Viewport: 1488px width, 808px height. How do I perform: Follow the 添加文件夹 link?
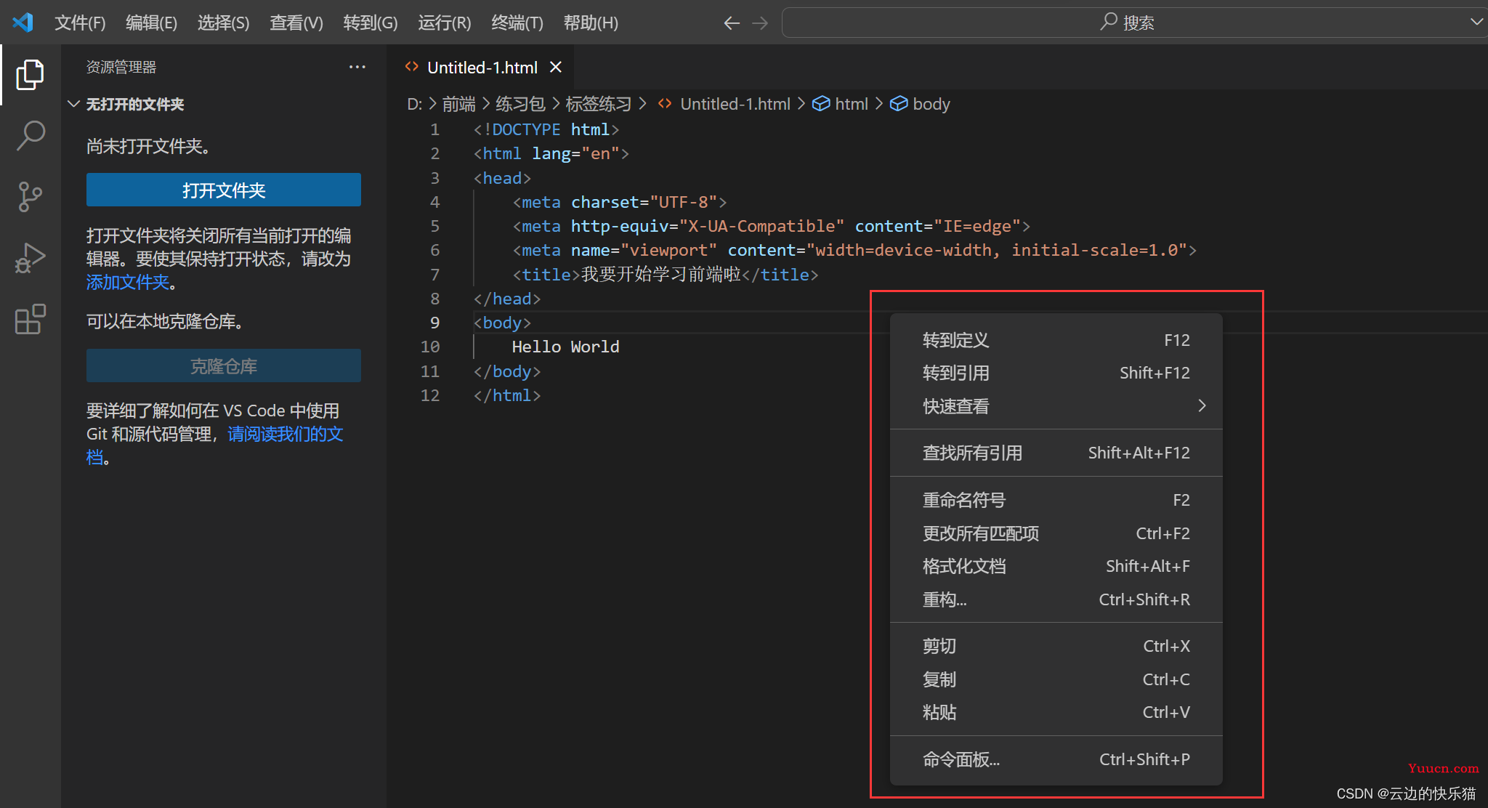[128, 282]
